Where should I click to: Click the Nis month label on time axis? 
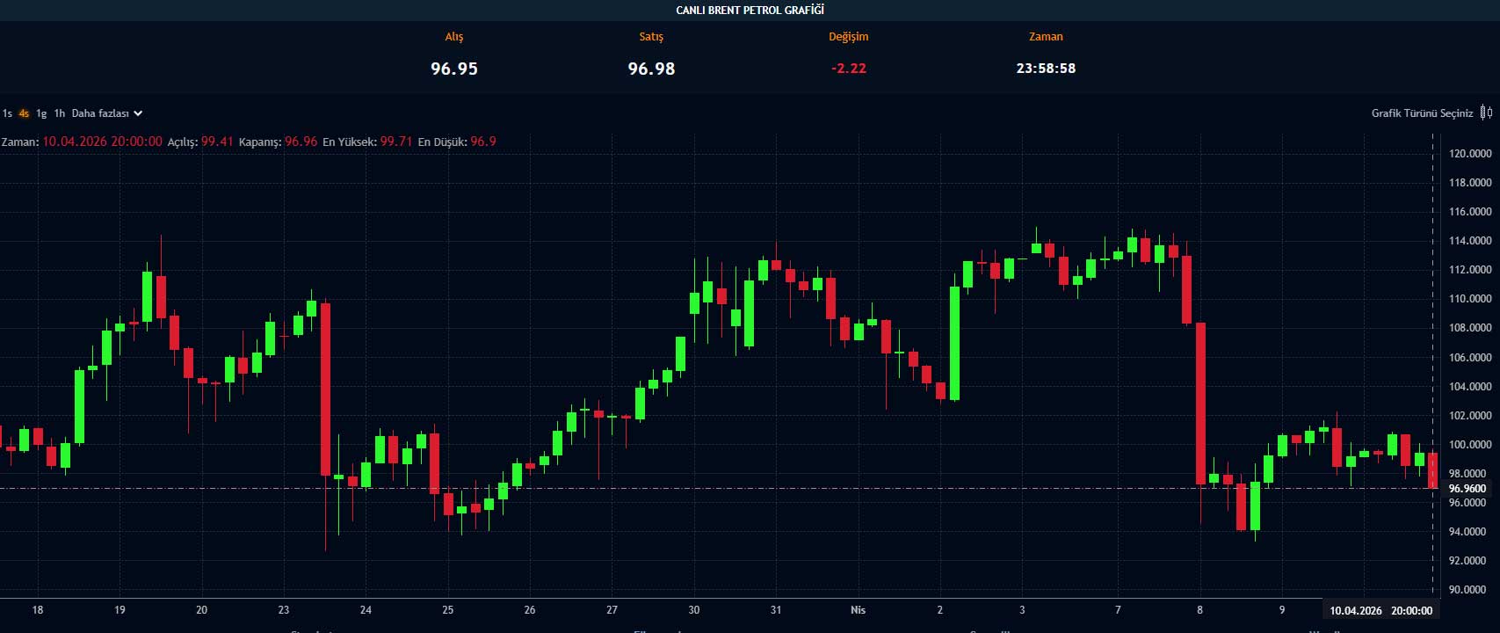[858, 610]
